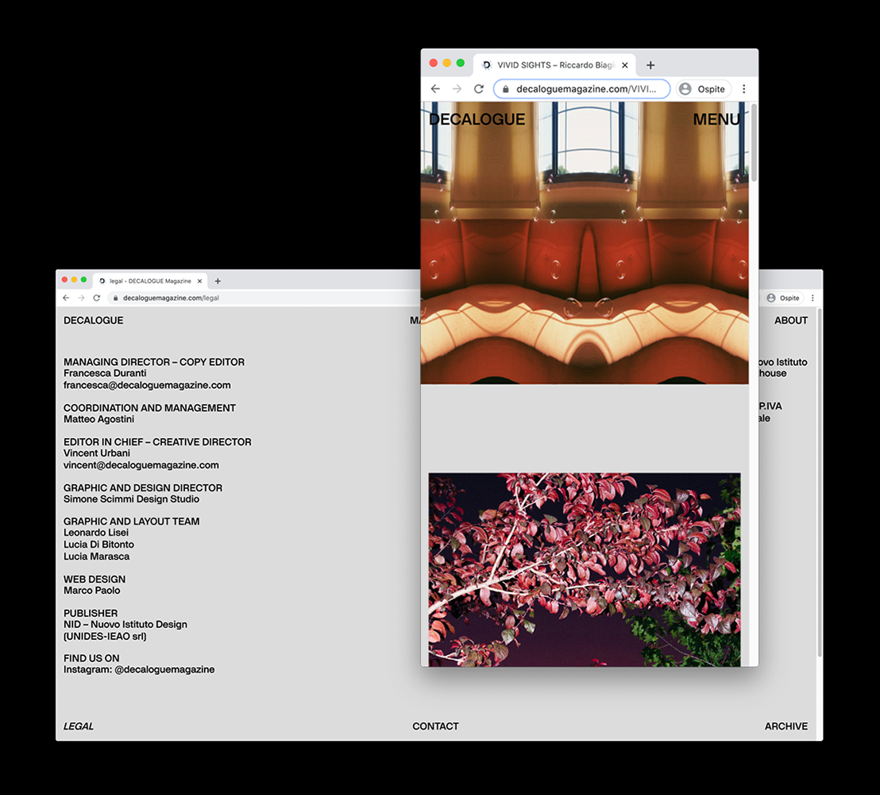
Task: Open the ARCHIVE link at page bottom
Action: tap(785, 726)
